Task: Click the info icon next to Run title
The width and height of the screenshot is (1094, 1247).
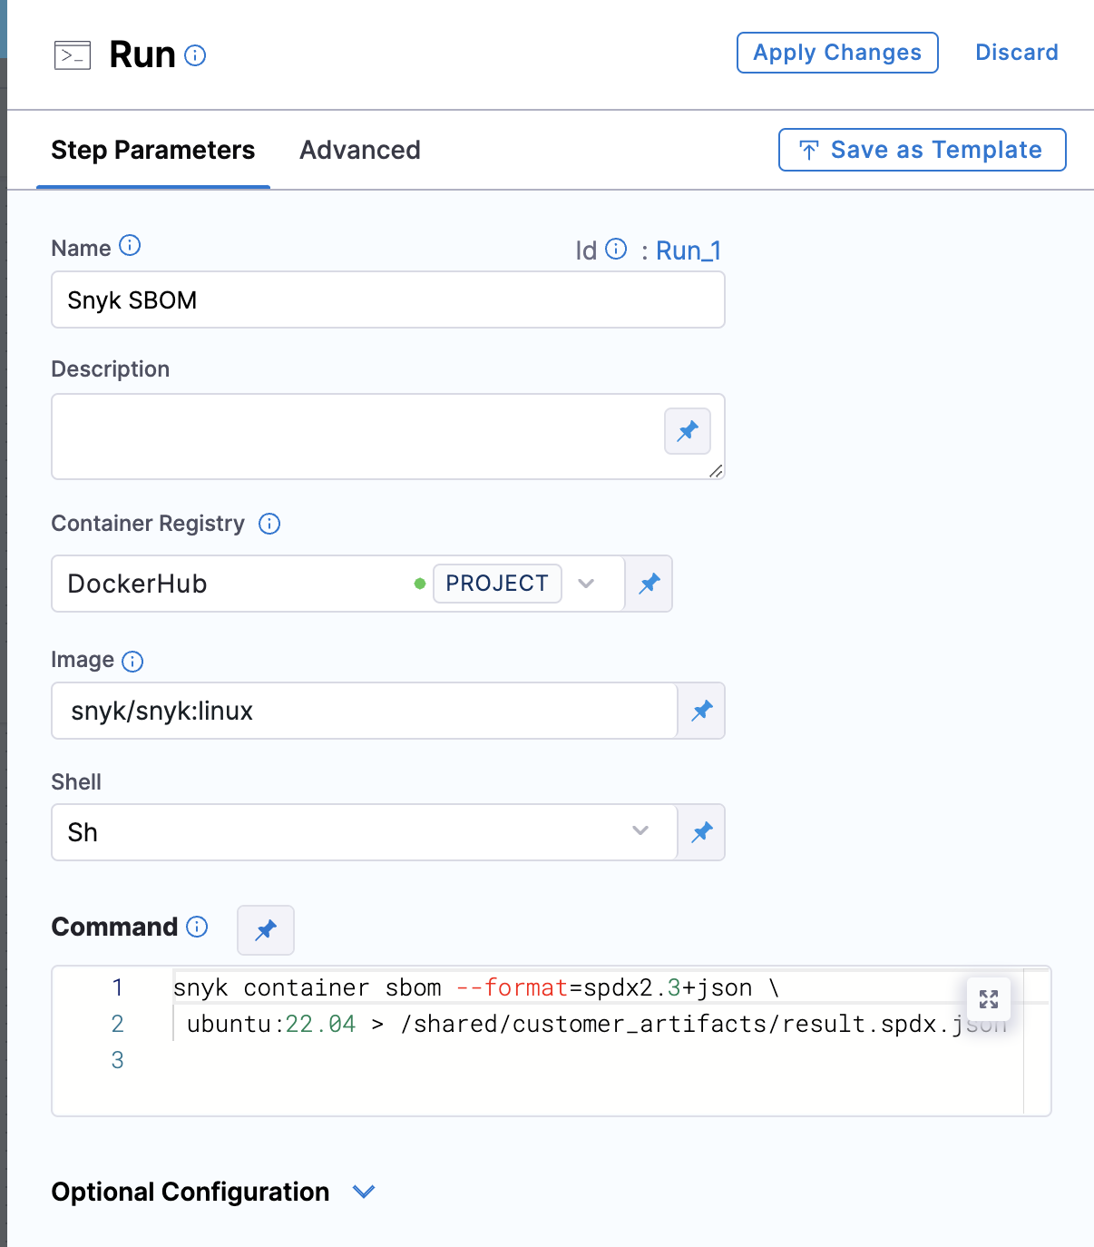Action: [x=195, y=55]
